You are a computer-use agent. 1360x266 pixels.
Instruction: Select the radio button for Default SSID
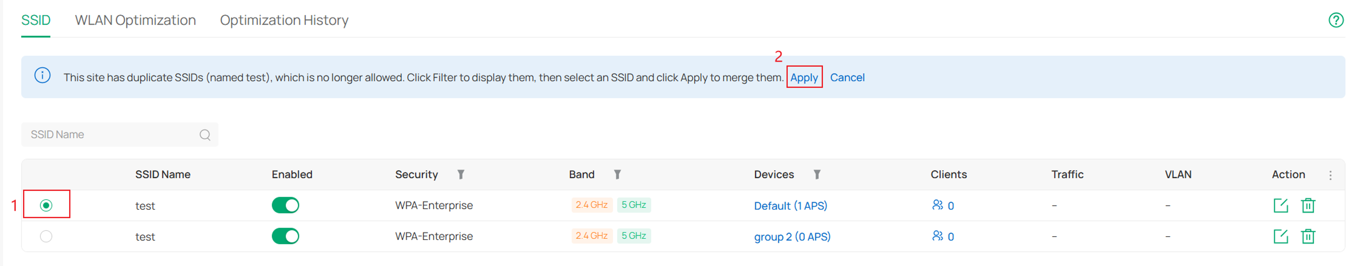click(x=47, y=205)
